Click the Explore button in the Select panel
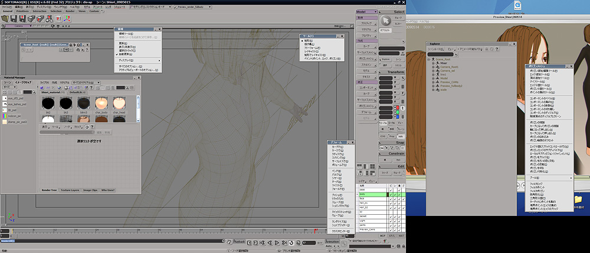This screenshot has height=253, width=590. tap(385, 59)
